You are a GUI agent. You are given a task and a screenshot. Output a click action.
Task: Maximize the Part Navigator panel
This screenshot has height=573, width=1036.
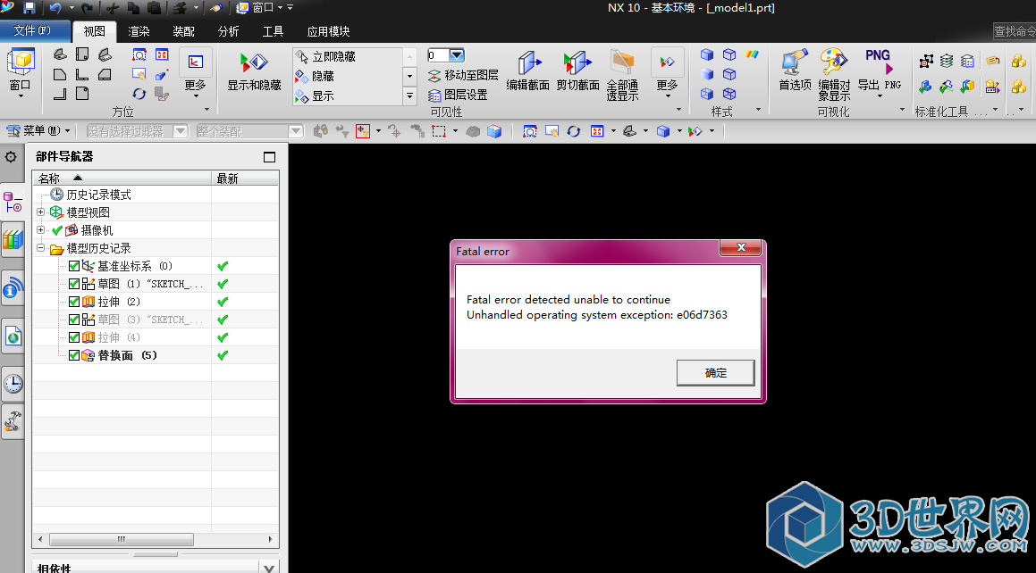(269, 157)
